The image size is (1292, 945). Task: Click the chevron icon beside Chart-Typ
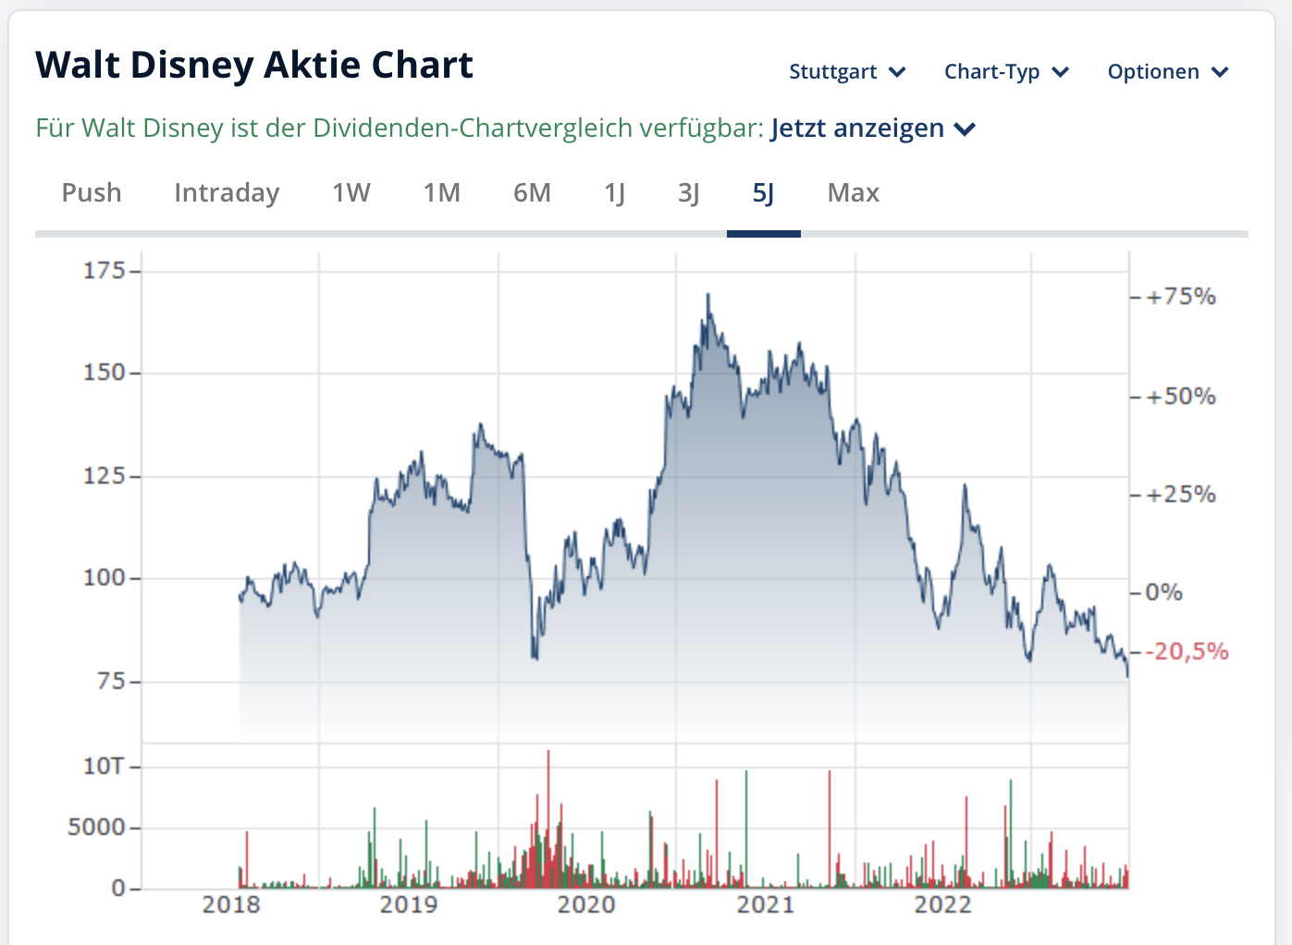click(x=1061, y=72)
